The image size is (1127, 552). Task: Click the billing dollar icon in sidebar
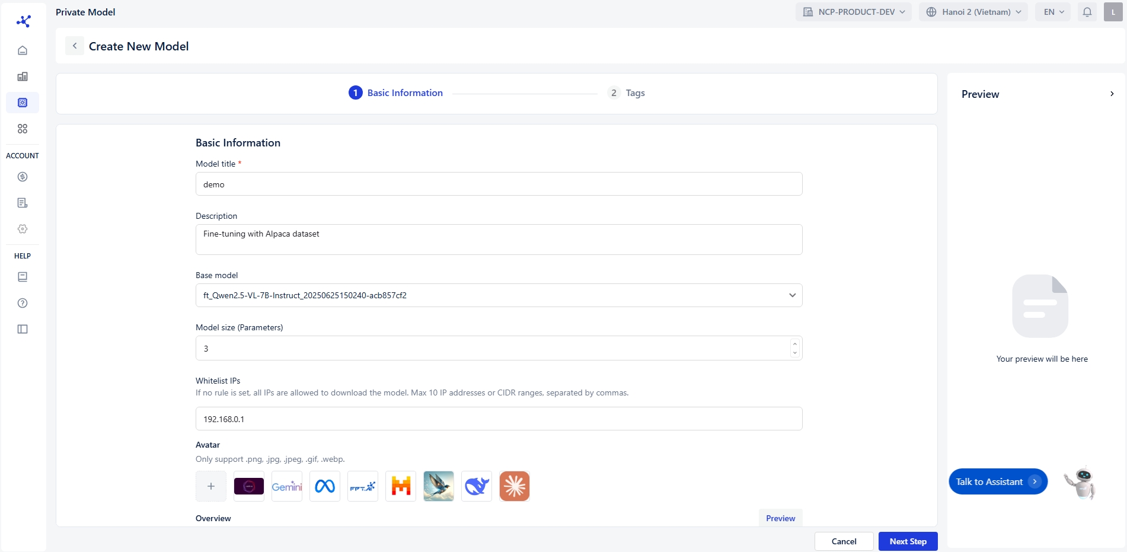(23, 177)
